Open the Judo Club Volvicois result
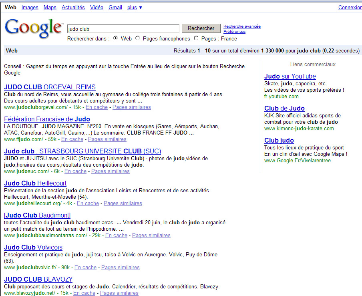Viewport: 362px width, 296px height. tap(33, 248)
